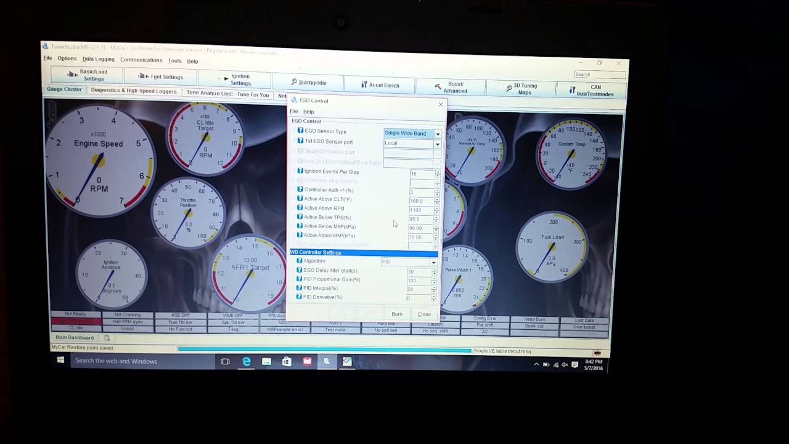Click the Search box at top right

pos(599,75)
